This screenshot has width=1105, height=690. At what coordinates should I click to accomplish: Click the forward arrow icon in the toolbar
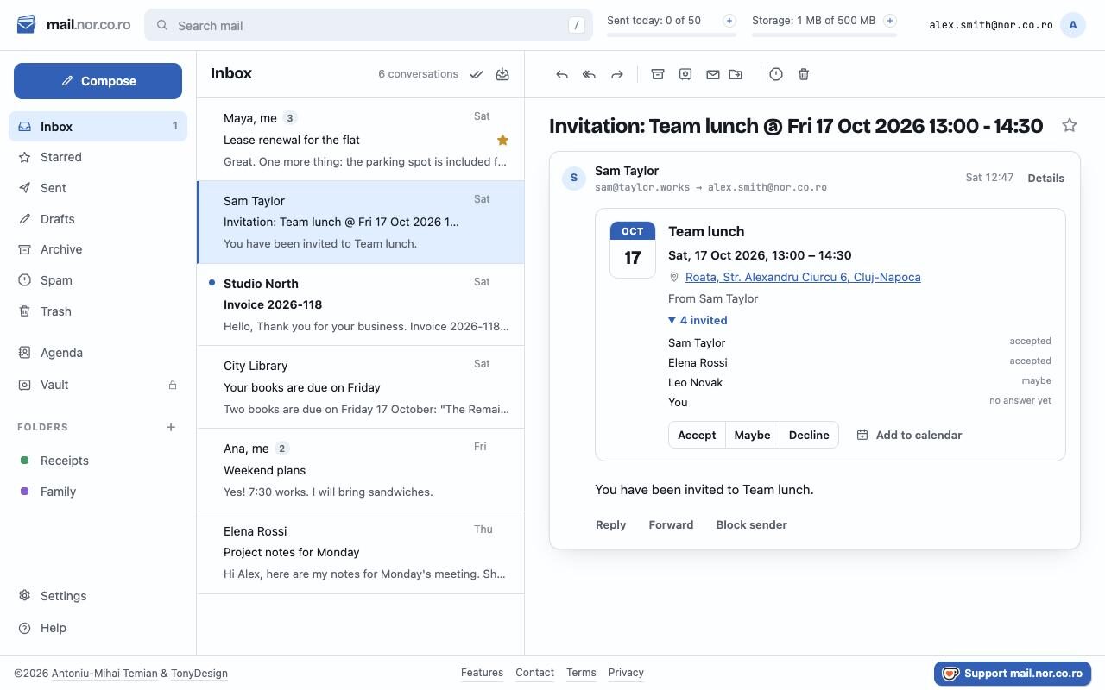617,74
